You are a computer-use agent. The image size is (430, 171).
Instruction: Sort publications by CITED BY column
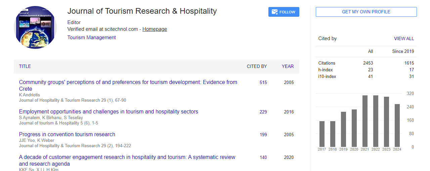click(257, 66)
